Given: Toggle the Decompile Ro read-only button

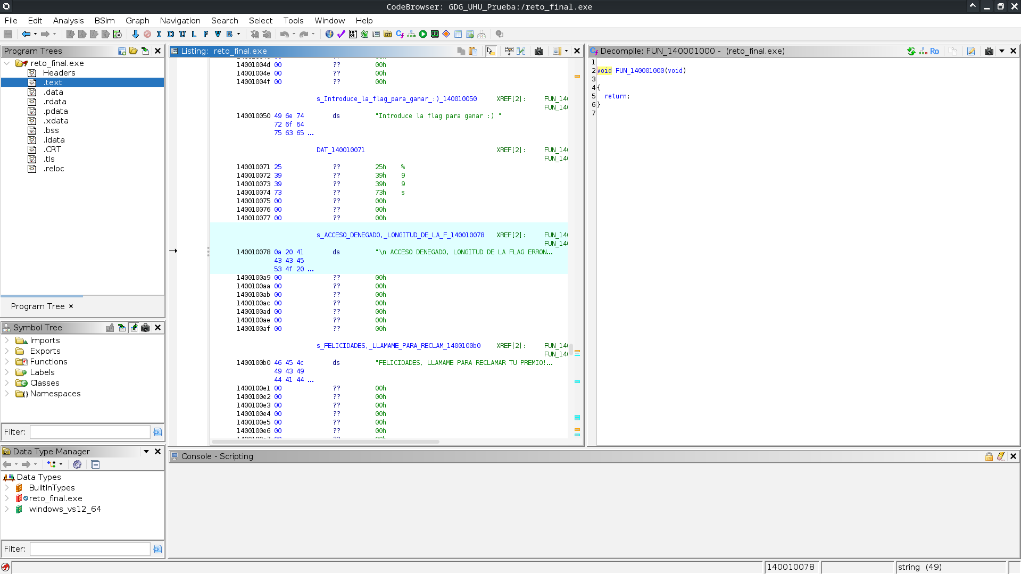Looking at the screenshot, I should tap(935, 51).
